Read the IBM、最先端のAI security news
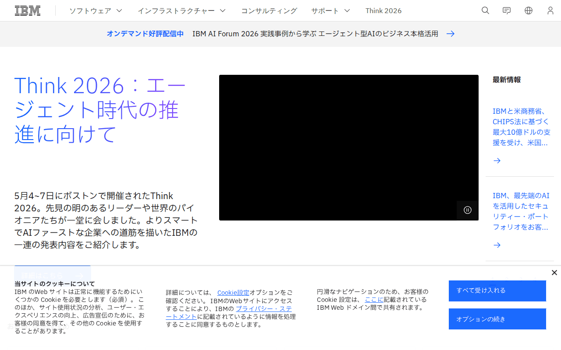The width and height of the screenshot is (561, 350). tap(521, 211)
